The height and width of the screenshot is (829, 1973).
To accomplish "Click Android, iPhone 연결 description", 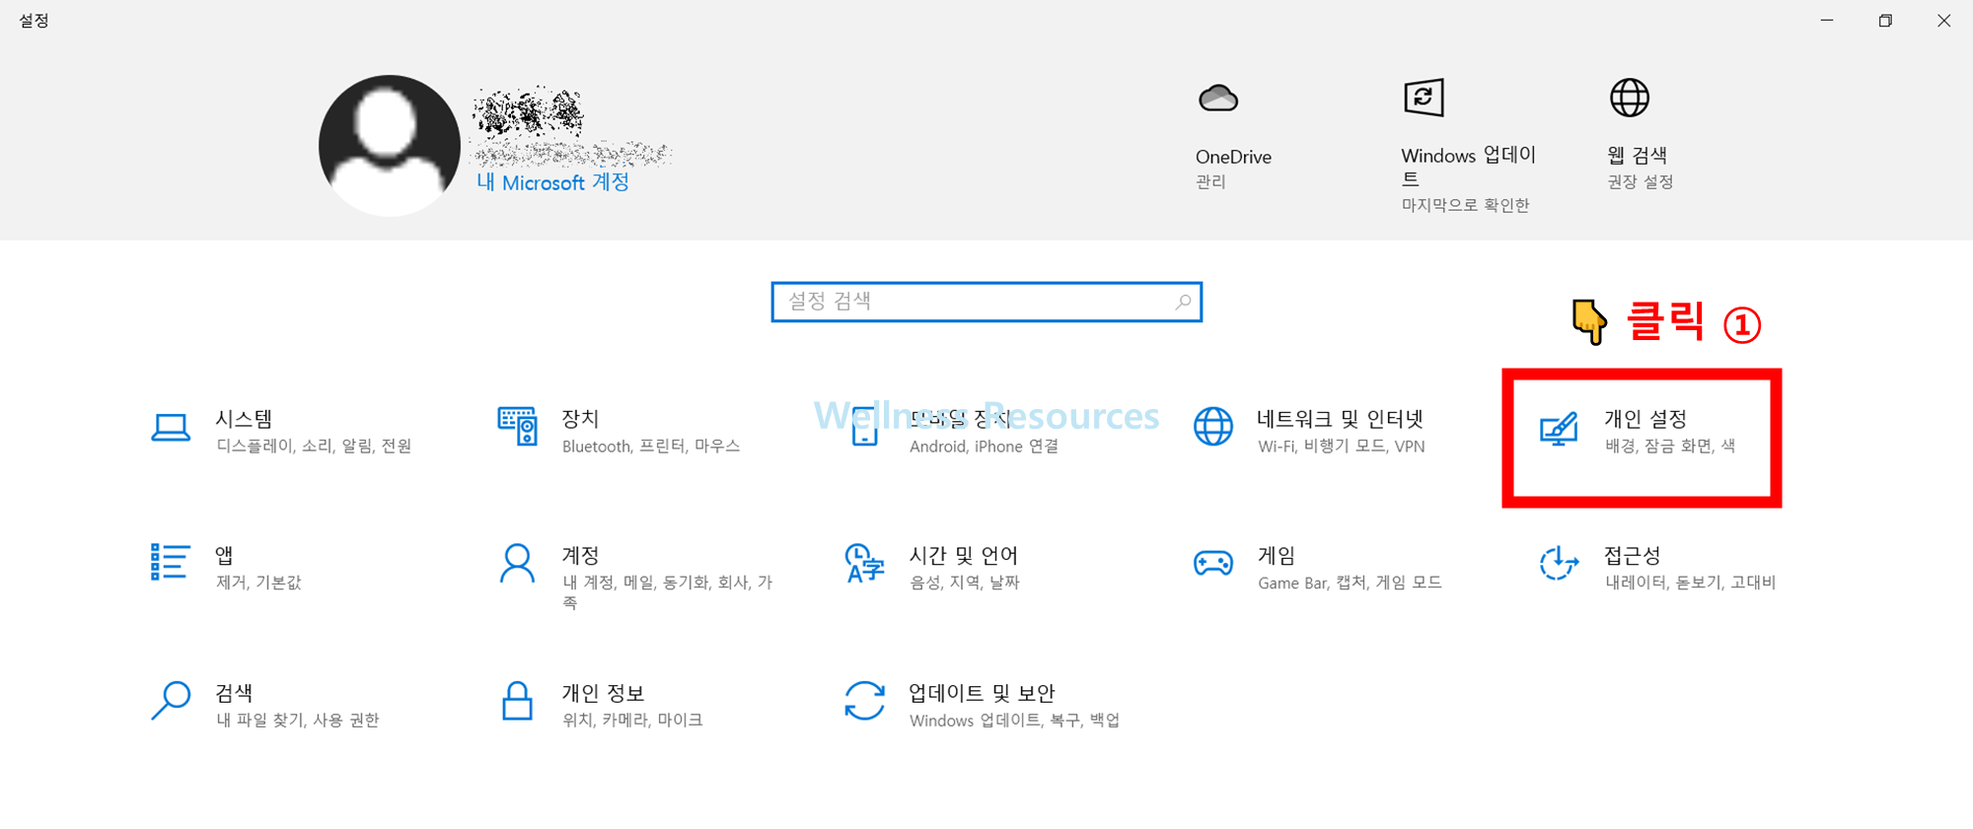I will (985, 447).
